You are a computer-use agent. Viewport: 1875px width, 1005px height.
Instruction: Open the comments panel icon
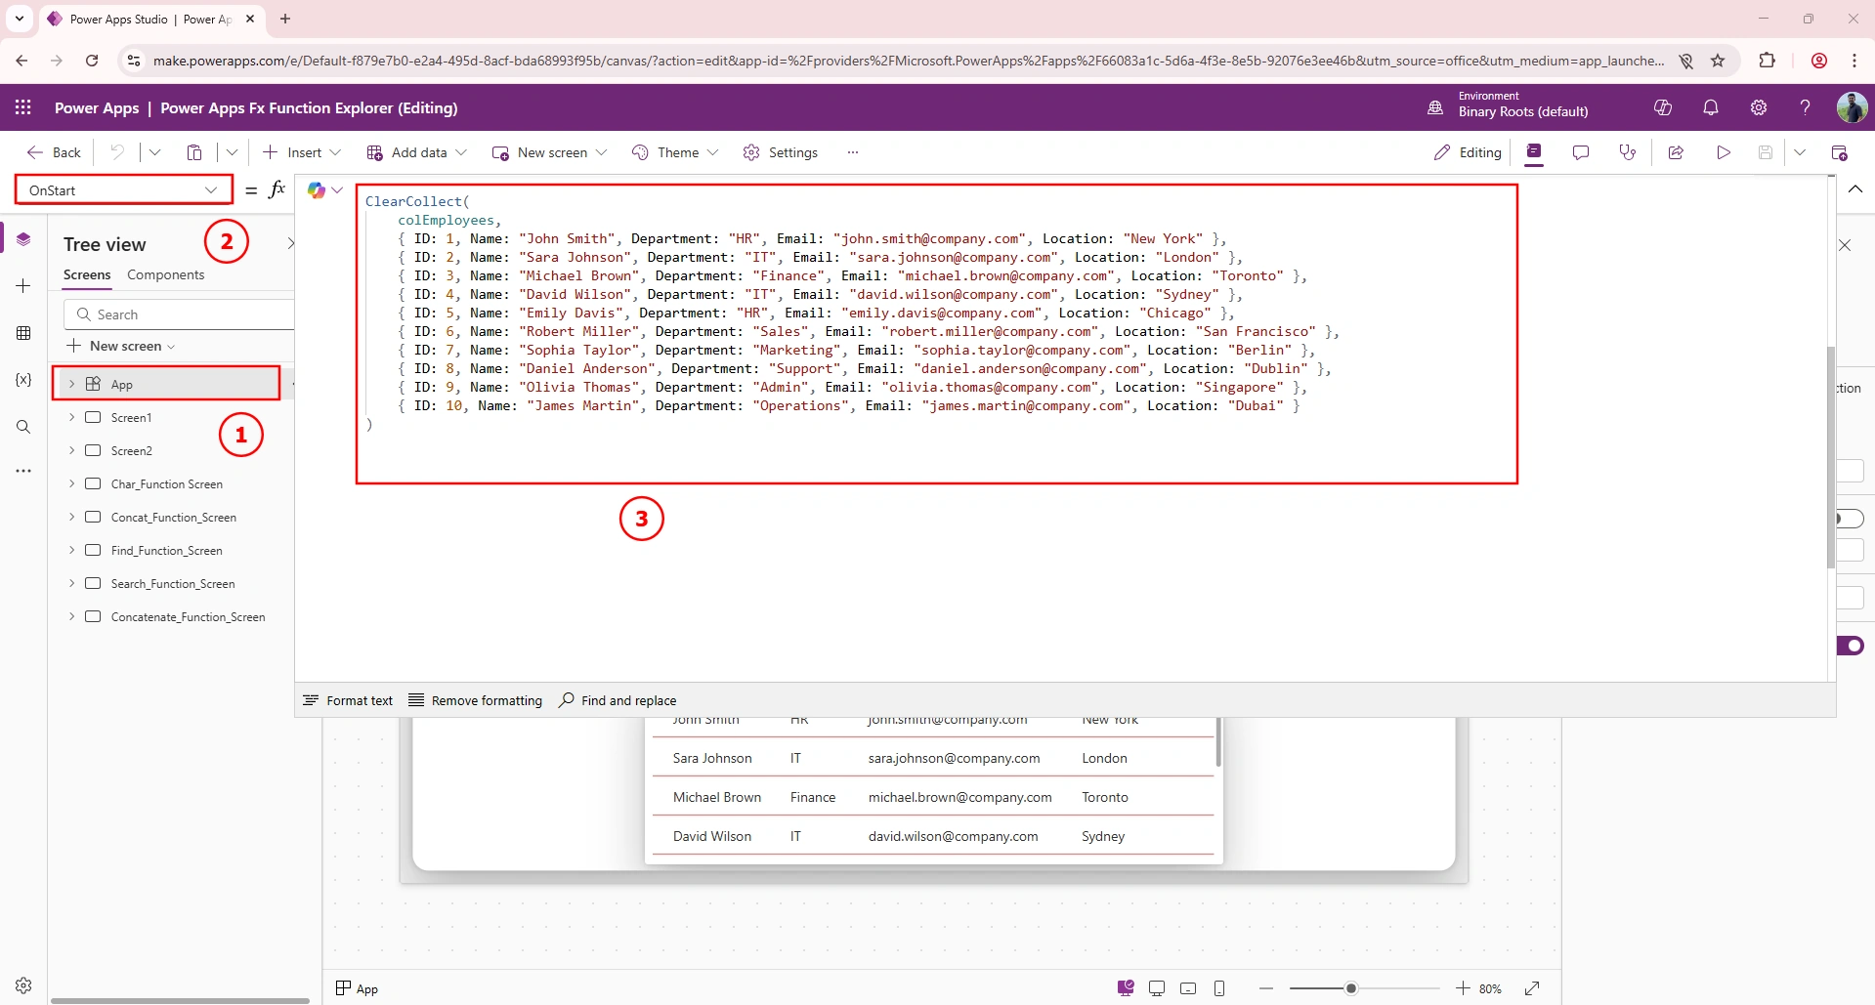(1581, 152)
